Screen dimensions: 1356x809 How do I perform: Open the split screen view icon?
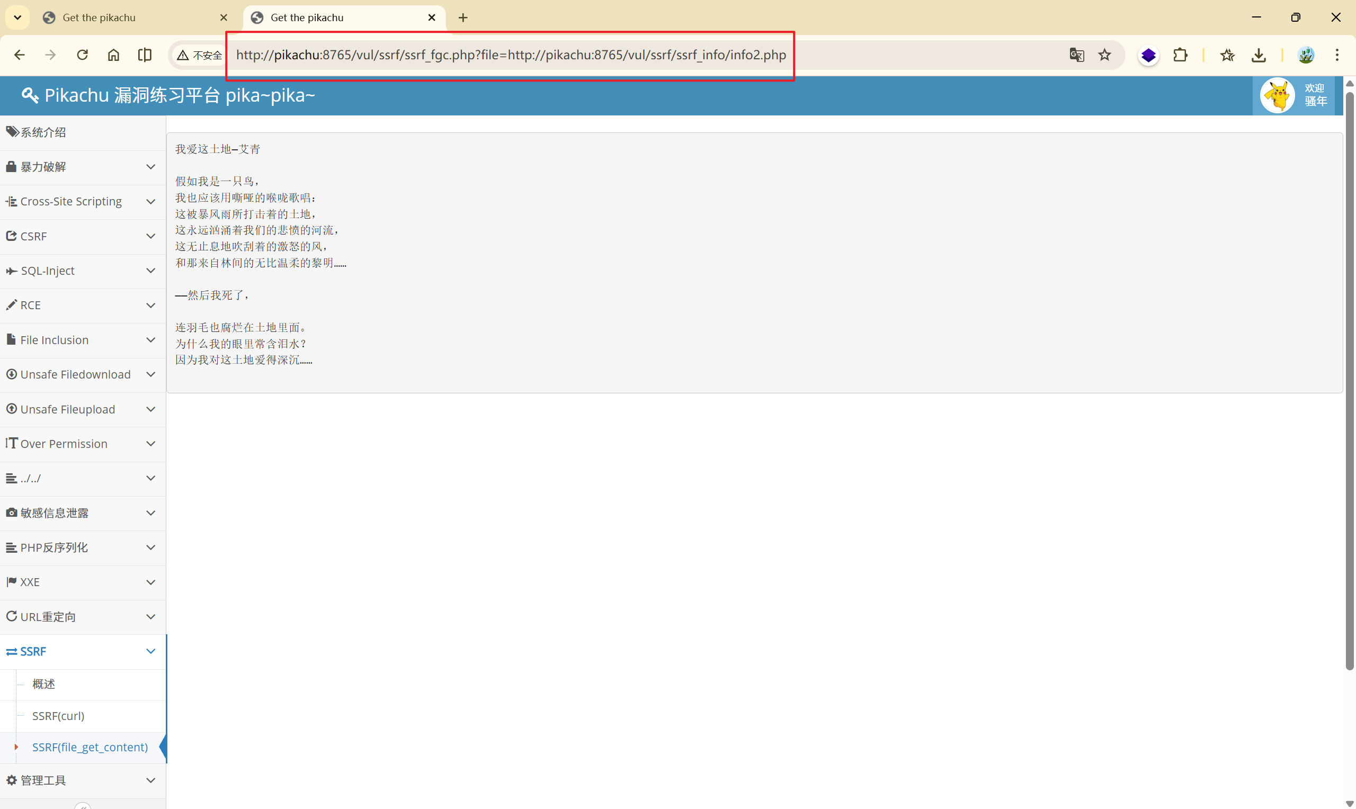click(x=145, y=55)
